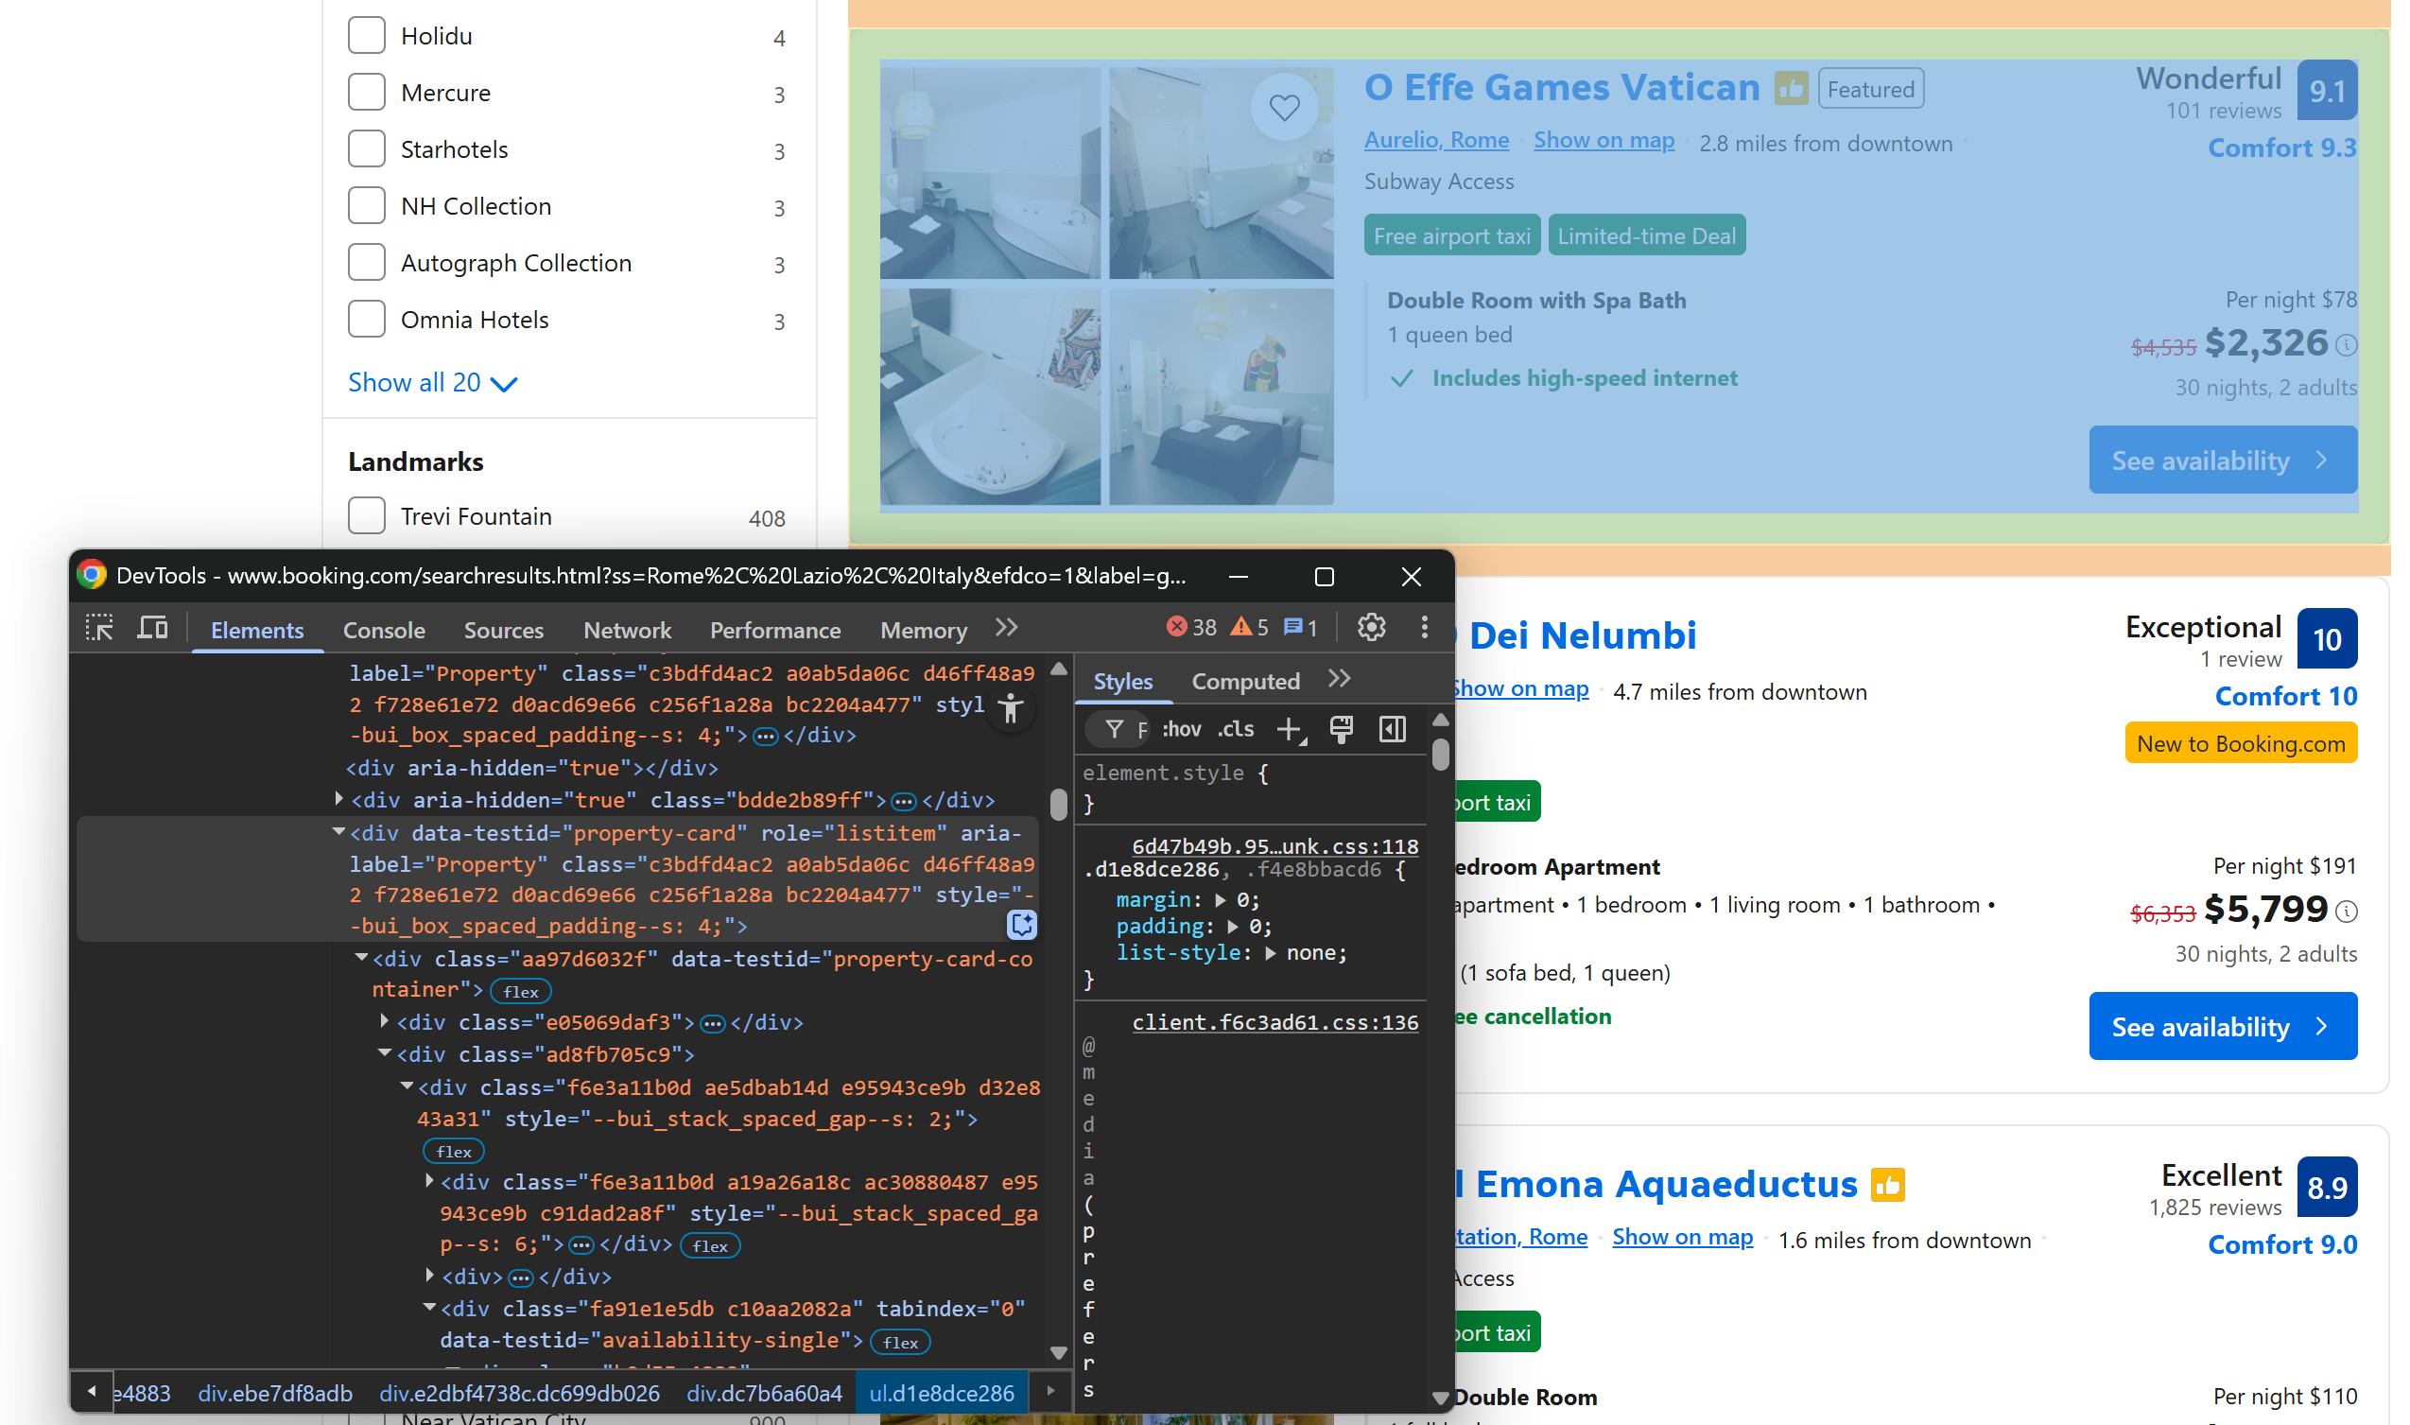The image size is (2410, 1425).
Task: Click the Elements tree vertical scrollbar thumb
Action: [1058, 804]
